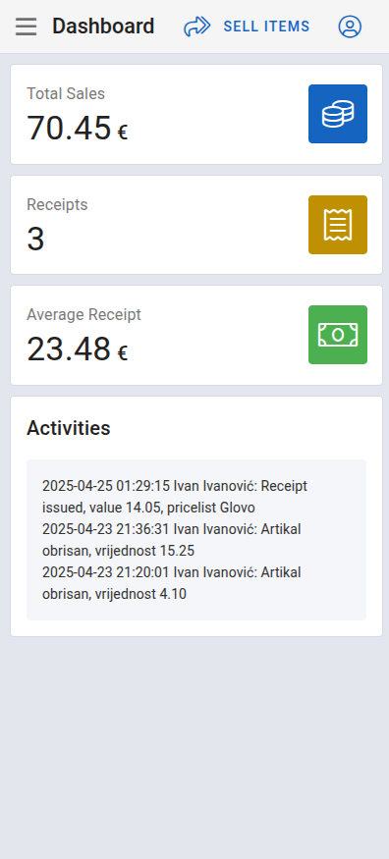Select the Average Receipt label
389x859 pixels.
pyautogui.click(x=83, y=314)
